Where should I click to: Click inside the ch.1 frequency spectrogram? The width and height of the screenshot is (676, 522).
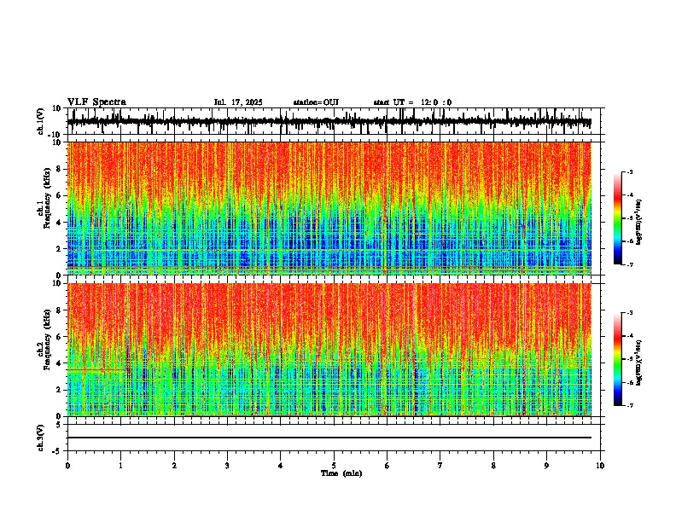[329, 208]
